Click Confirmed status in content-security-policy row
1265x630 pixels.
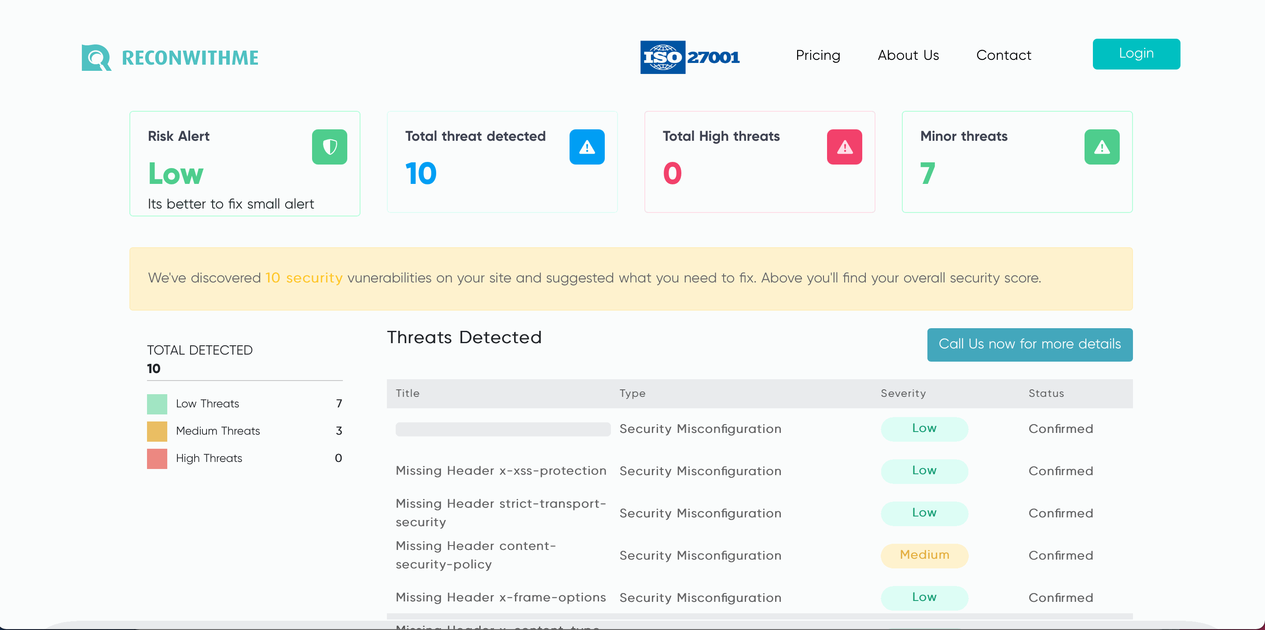point(1060,555)
